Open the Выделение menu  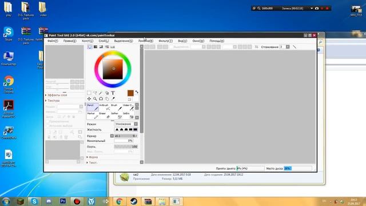pyautogui.click(x=124, y=41)
